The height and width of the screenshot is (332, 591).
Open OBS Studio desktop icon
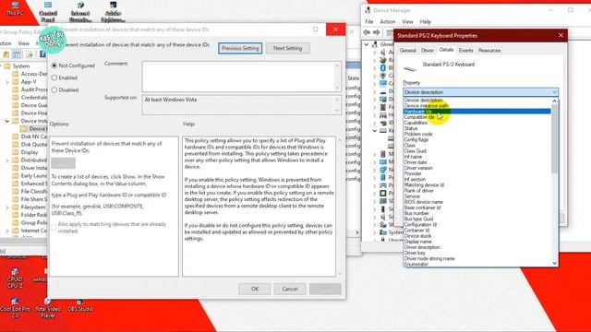(80, 305)
